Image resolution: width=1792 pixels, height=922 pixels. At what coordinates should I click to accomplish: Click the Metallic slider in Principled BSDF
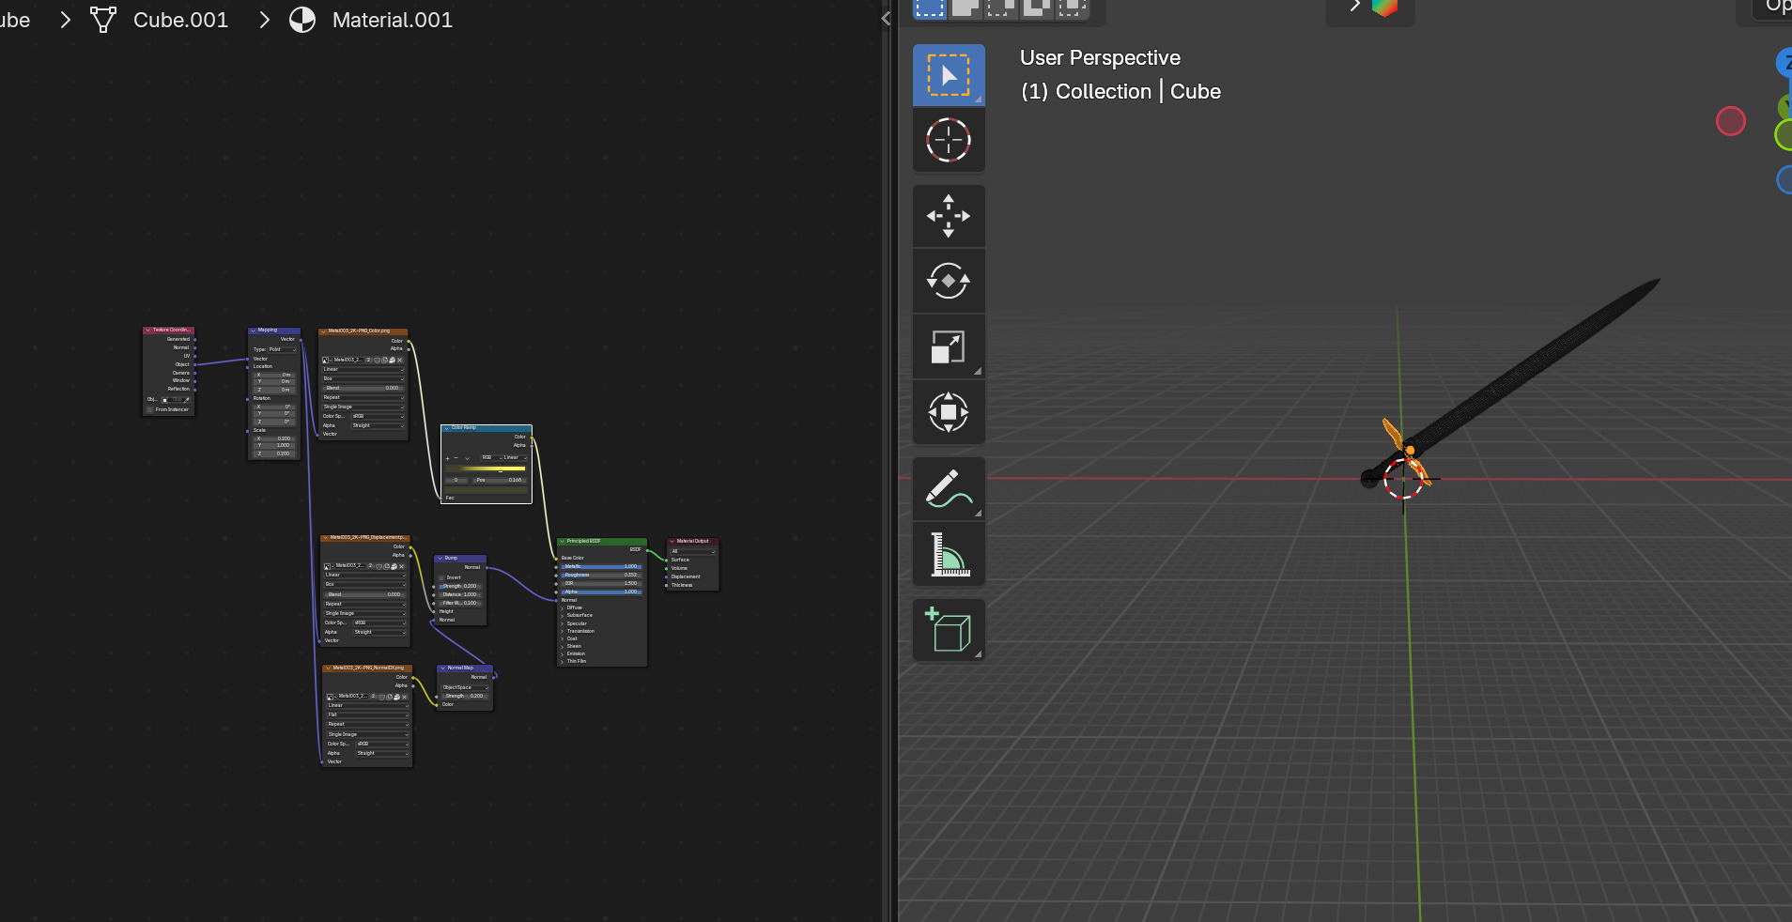pos(601,566)
